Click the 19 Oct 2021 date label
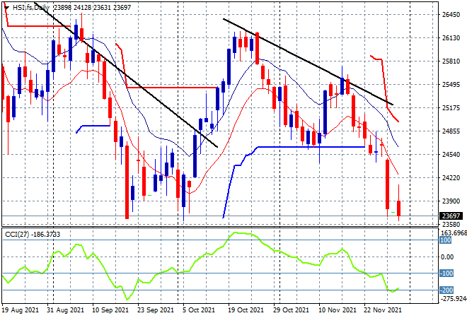Screen dimensions: 467x318 [x=246, y=310]
